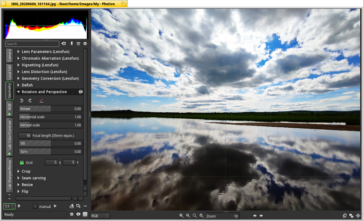Go to previous image with left arrow
Screen dimensions: 363x221
pos(255,216)
